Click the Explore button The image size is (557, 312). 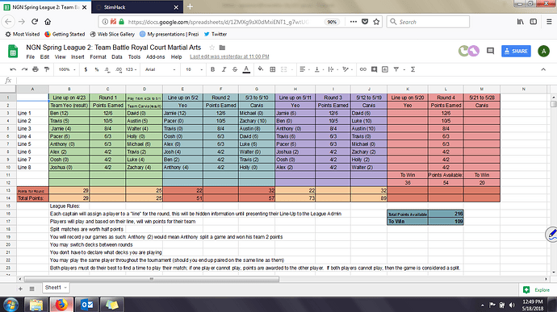point(537,290)
